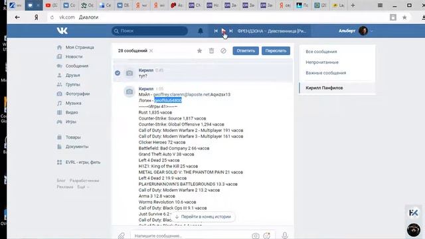425x239 pixels.
Task: Open the emoji picker
Action: (267, 236)
